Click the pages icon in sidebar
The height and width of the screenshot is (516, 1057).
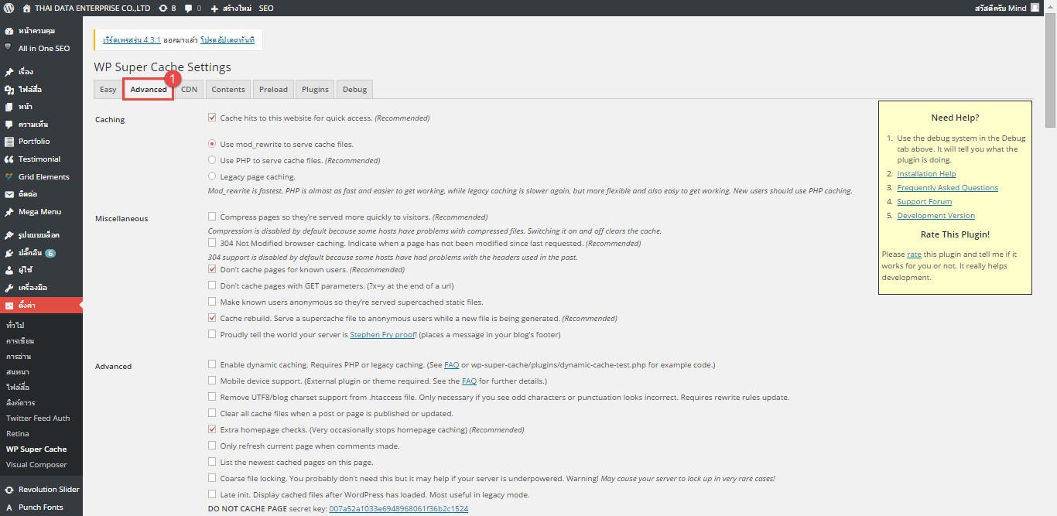coord(9,107)
